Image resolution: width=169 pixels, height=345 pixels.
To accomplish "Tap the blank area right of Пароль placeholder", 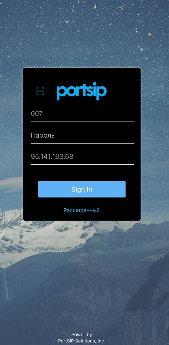I will pos(95,135).
